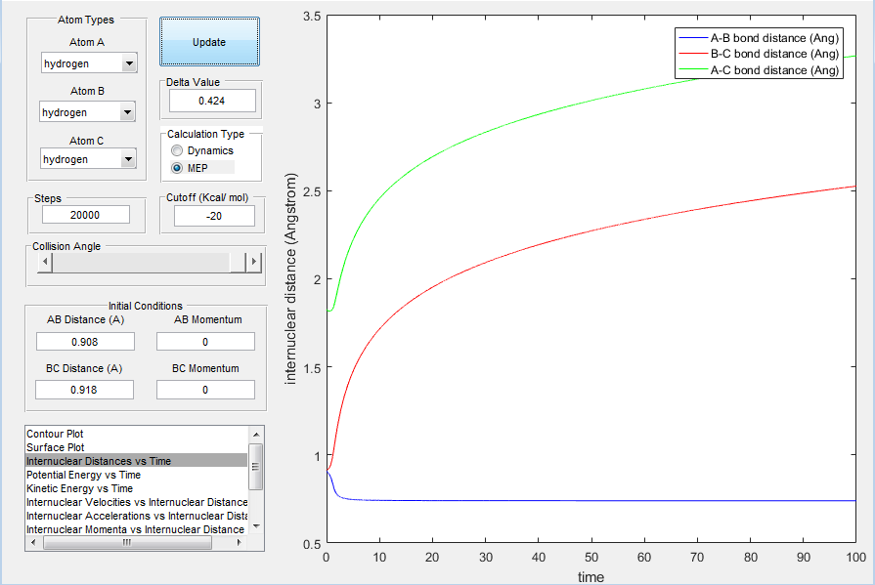This screenshot has width=875, height=585.
Task: Select Internuclear Accelerations vs Internuclear Distance
Action: (x=136, y=516)
